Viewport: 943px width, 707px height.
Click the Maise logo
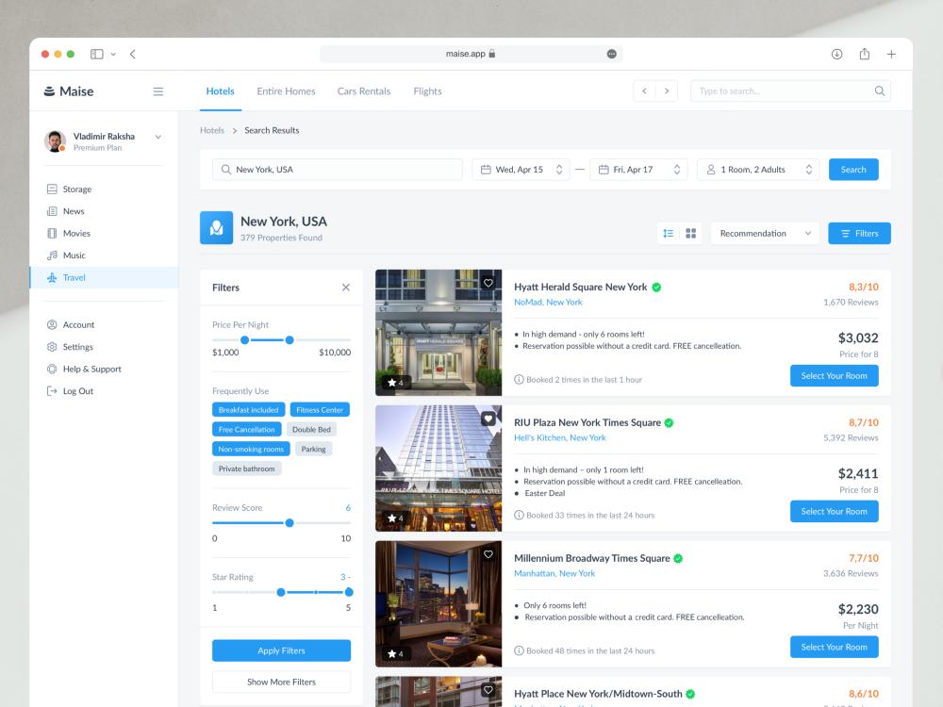[69, 91]
